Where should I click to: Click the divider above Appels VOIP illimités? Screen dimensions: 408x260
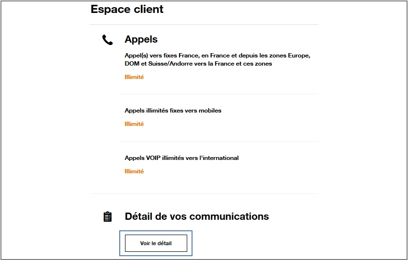pyautogui.click(x=218, y=142)
